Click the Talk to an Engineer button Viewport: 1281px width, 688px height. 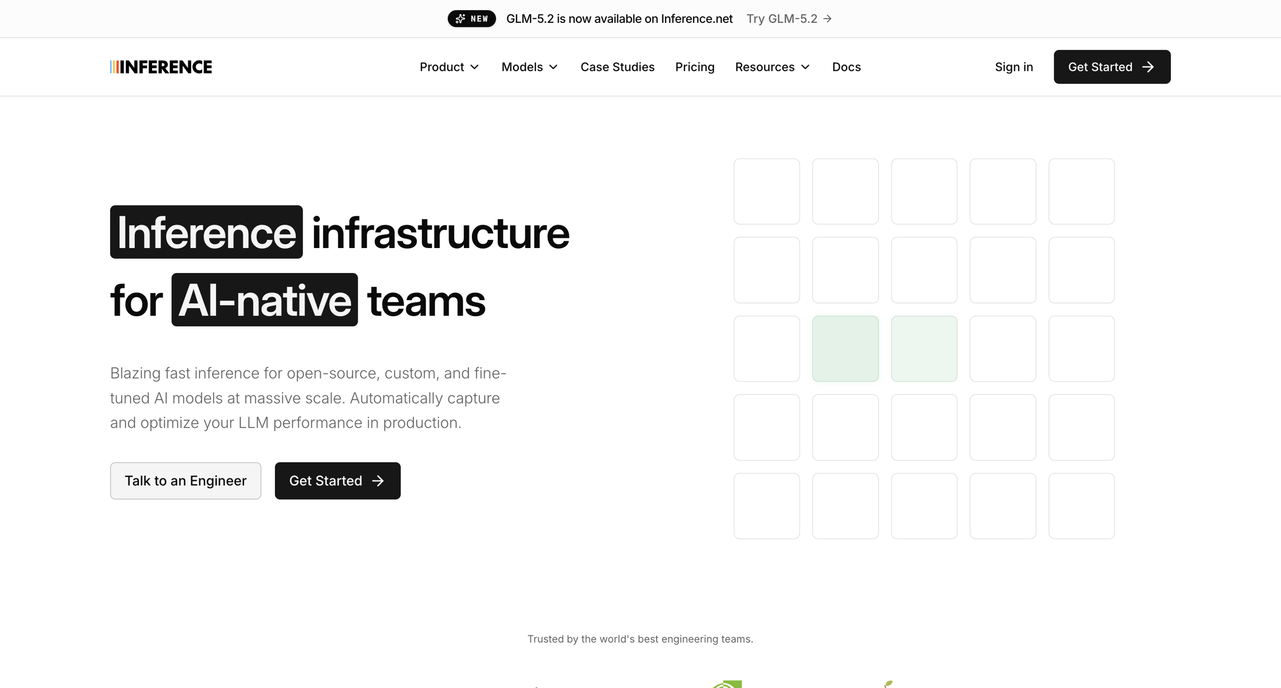[x=186, y=481]
